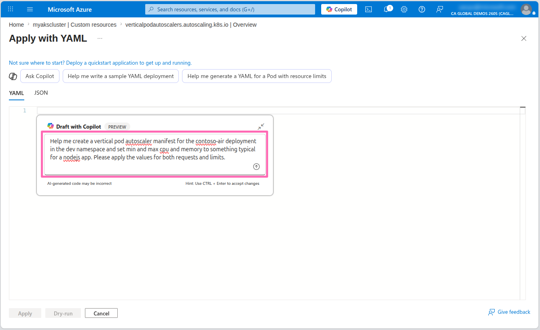Choose Help me generate a YAML for a Pod

tap(257, 76)
